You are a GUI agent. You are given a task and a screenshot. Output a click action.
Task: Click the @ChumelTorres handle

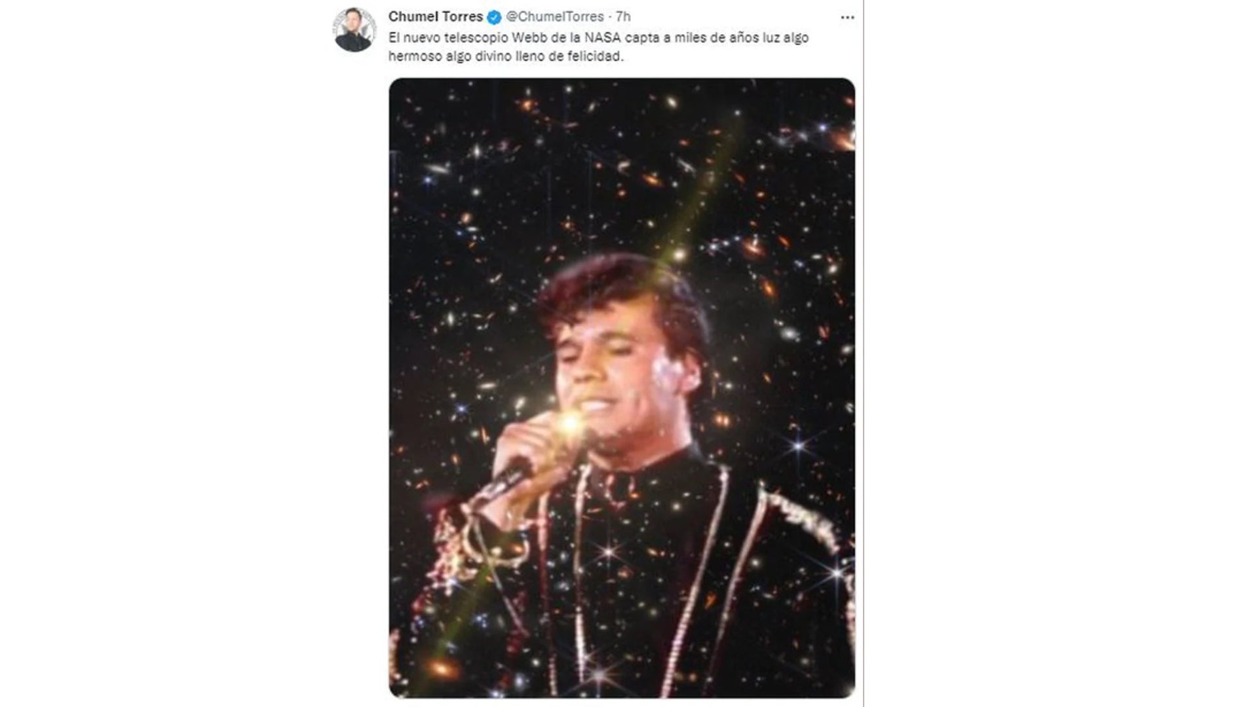click(x=555, y=17)
